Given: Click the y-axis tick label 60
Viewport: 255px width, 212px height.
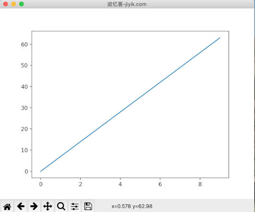Looking at the screenshot, I should pyautogui.click(x=24, y=44).
